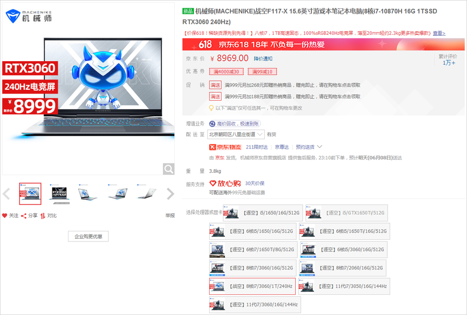Click the magnifier zoom icon on product image
Viewport: 467px width, 315px height.
tap(168, 169)
